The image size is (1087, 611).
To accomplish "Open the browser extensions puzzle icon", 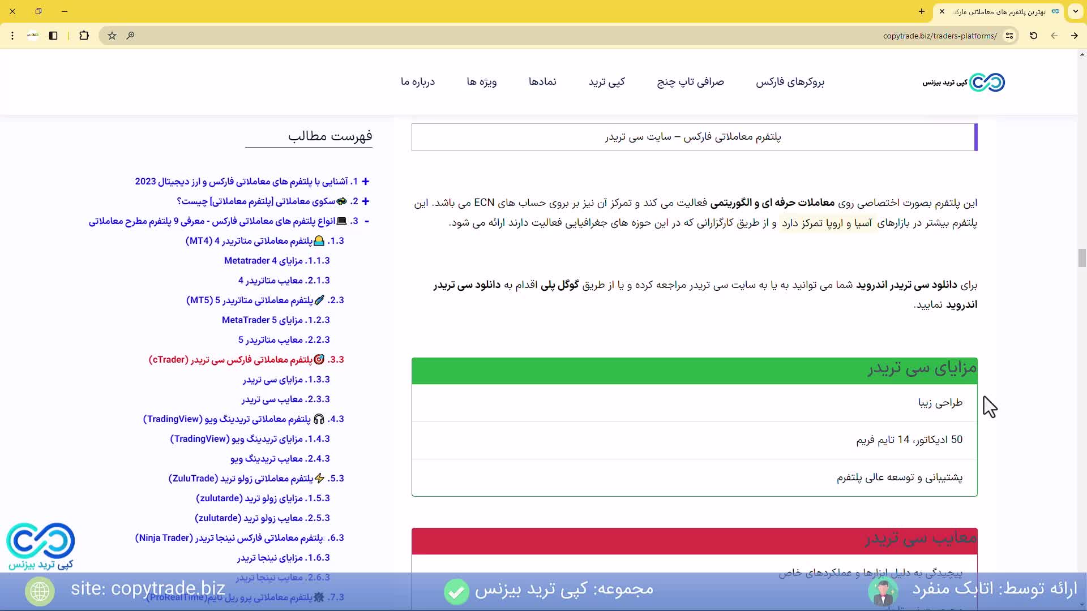I will 84,36.
